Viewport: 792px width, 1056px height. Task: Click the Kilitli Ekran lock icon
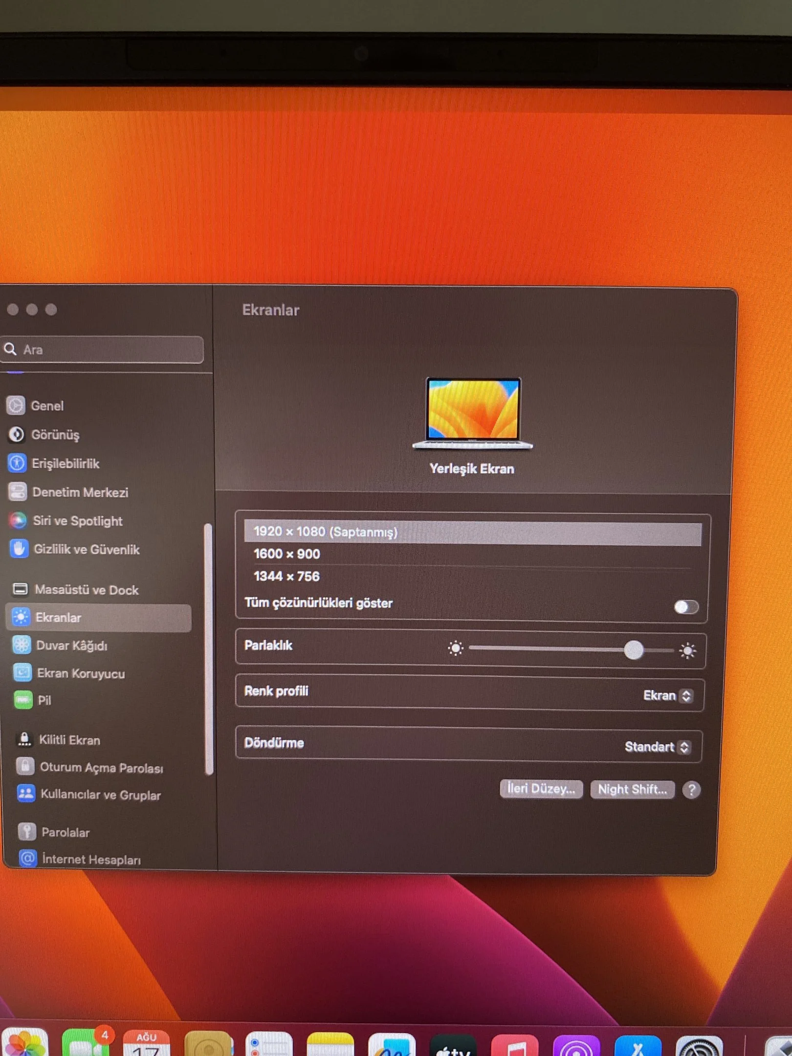coord(24,739)
